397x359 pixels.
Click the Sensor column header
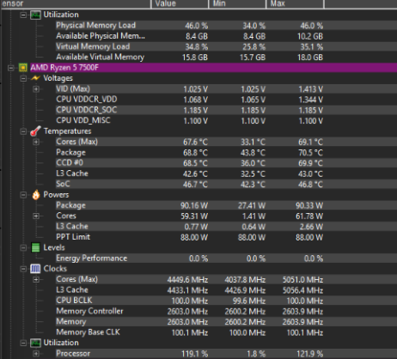(x=76, y=4)
